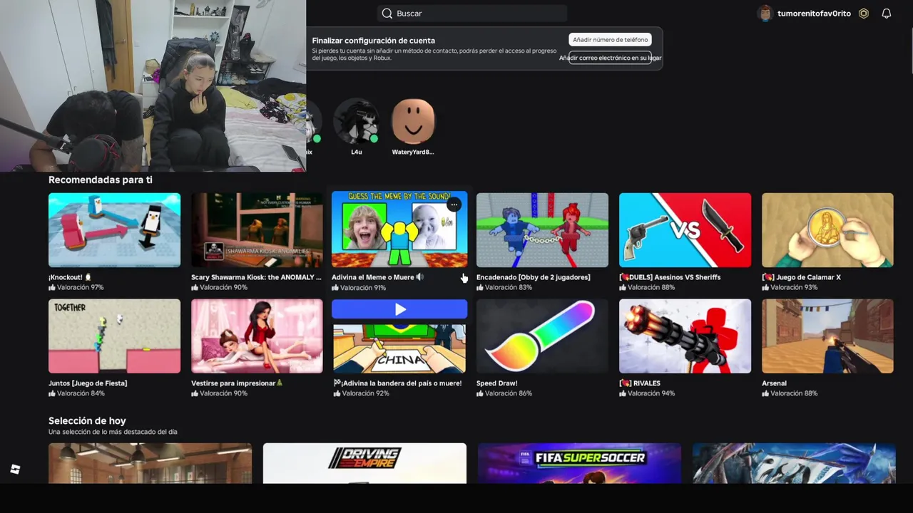Click the search magnifier icon
The width and height of the screenshot is (913, 513).
pos(387,14)
